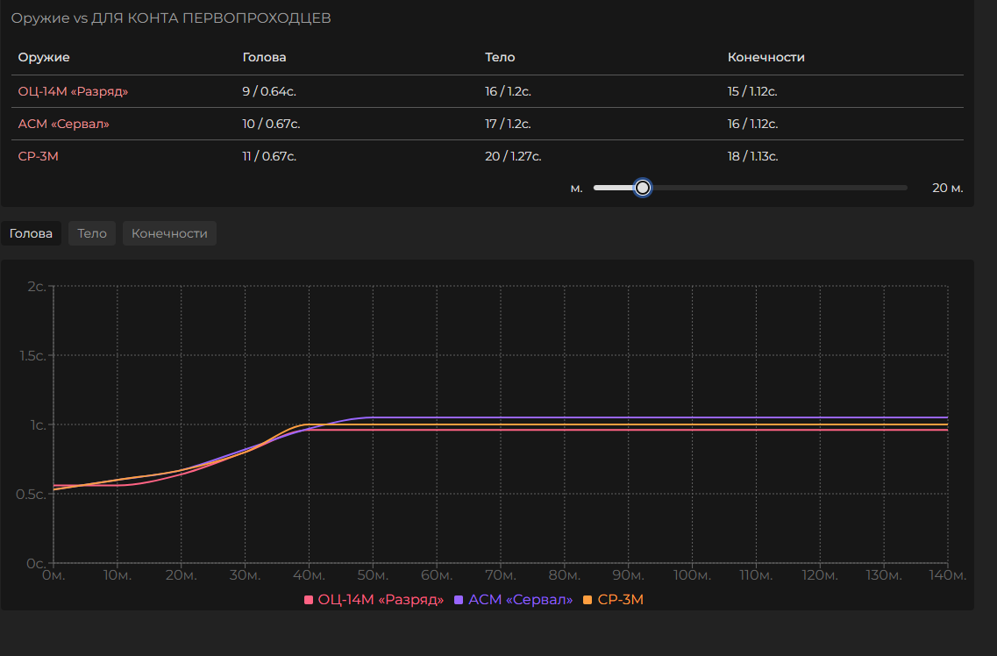The width and height of the screenshot is (997, 656).
Task: Open the Конечности tab above chart
Action: click(169, 233)
